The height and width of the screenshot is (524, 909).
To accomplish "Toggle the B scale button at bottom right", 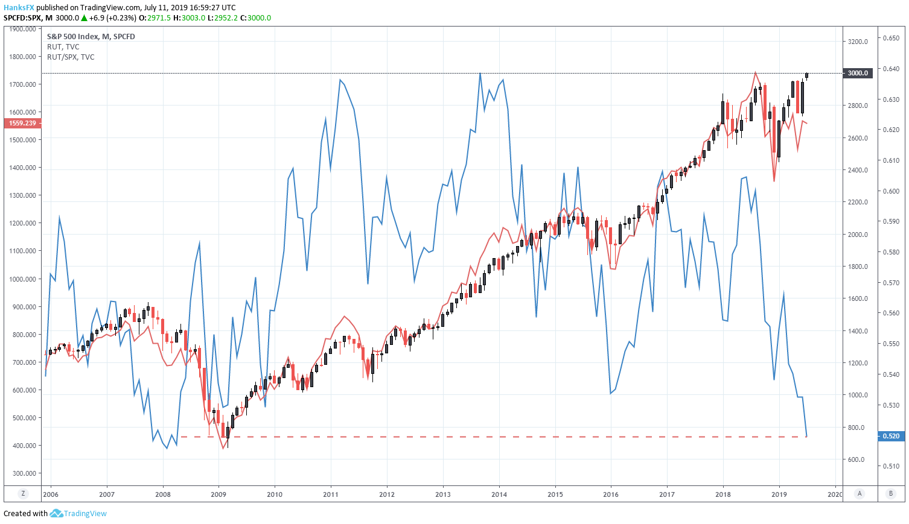I will [x=890, y=494].
